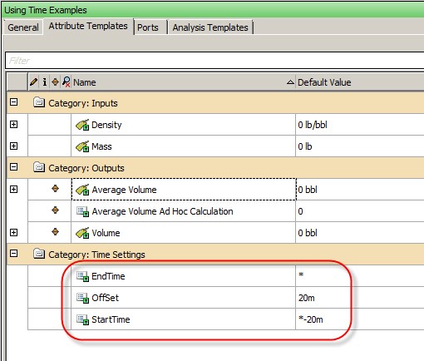
Task: Click the EndTime attribute icon
Action: coord(82,276)
